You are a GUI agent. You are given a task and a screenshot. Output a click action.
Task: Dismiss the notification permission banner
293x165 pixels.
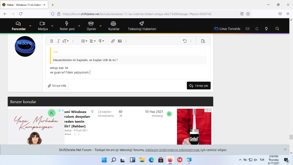(285, 149)
